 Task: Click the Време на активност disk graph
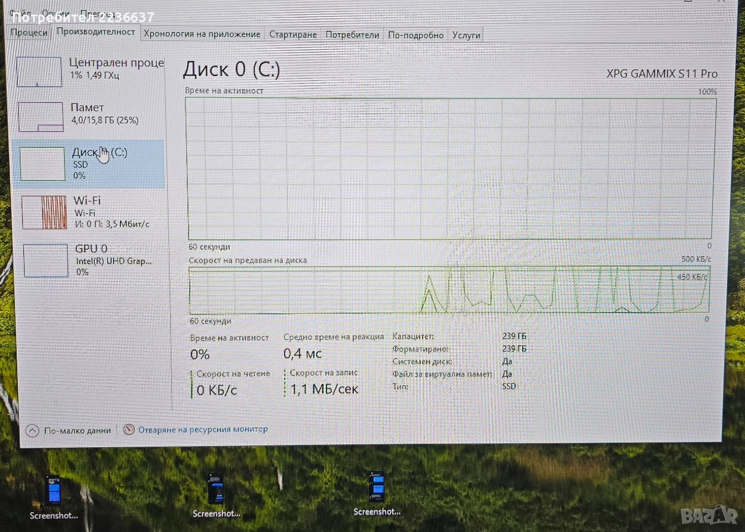point(451,168)
